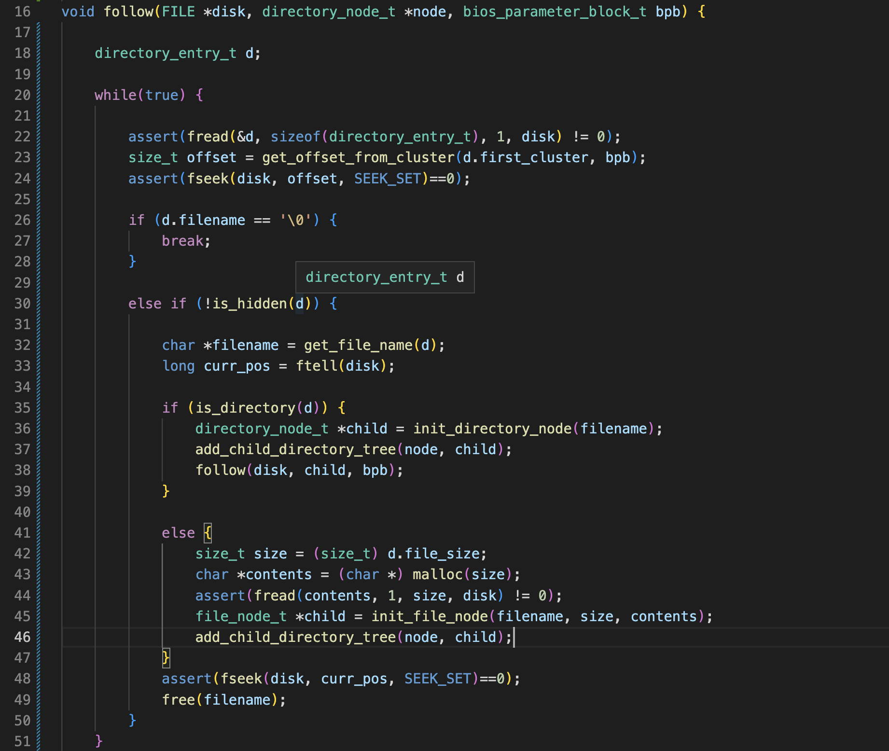Image resolution: width=889 pixels, height=751 pixels.
Task: Place cursor on the get_file_name call
Action: click(358, 345)
